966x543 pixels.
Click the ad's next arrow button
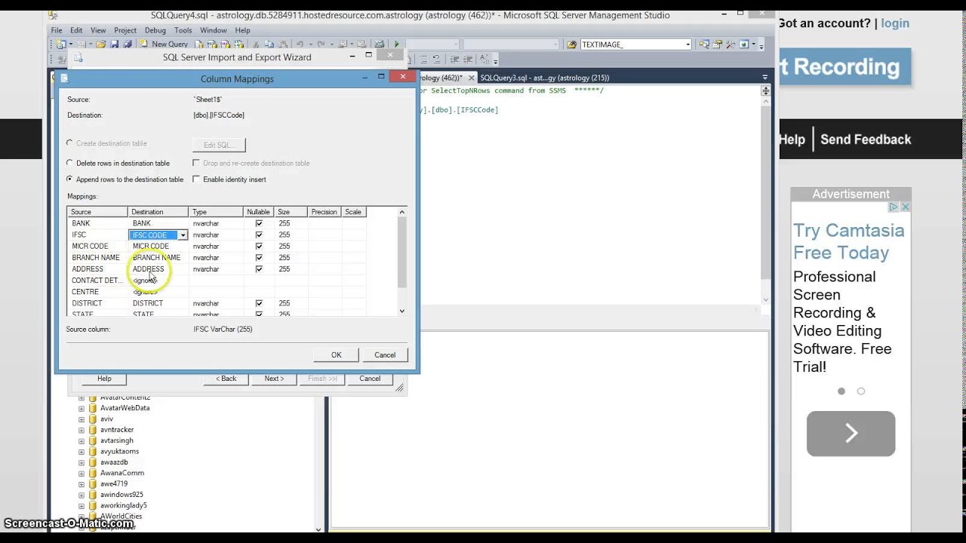851,434
